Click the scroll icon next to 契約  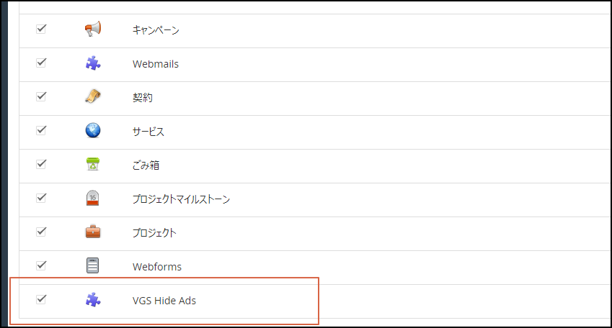pyautogui.click(x=92, y=97)
